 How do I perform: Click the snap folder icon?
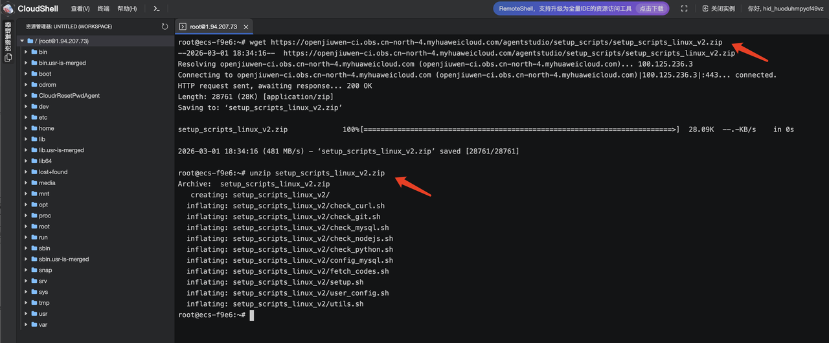[x=34, y=270]
